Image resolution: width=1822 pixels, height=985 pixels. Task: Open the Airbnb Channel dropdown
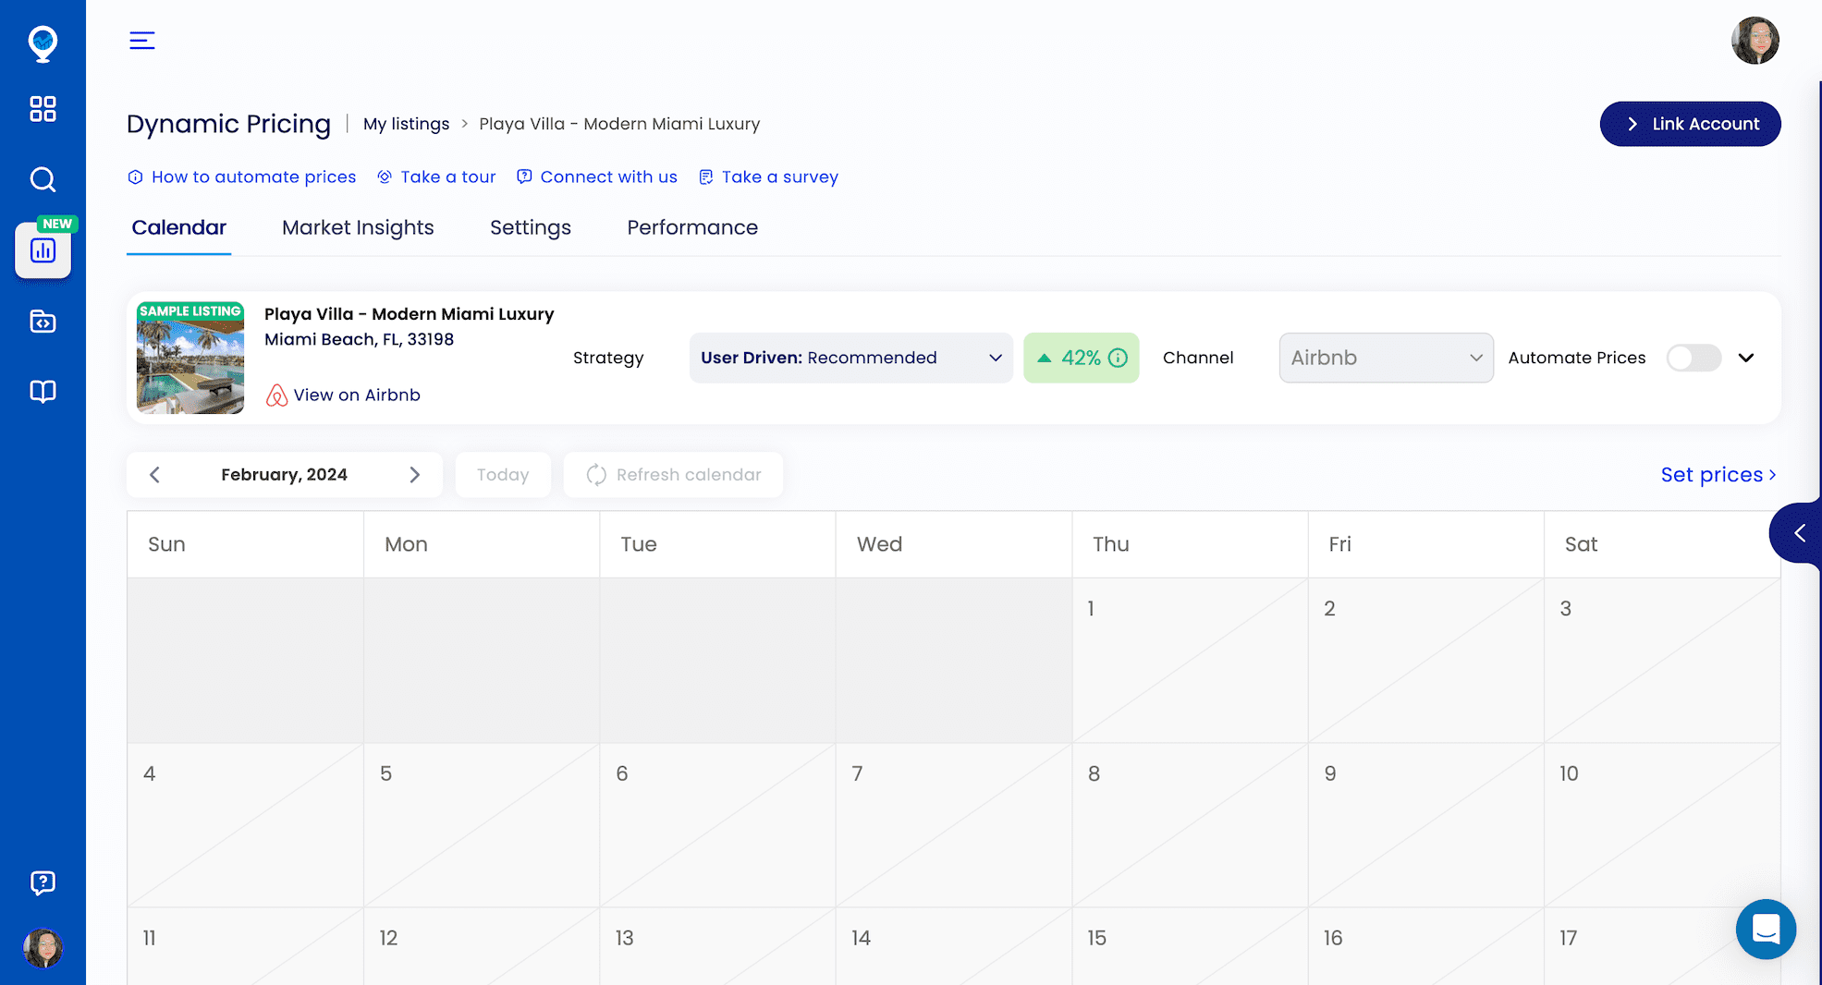pos(1385,358)
